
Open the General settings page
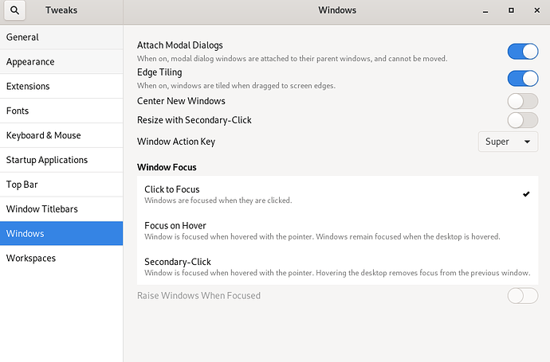click(x=61, y=37)
